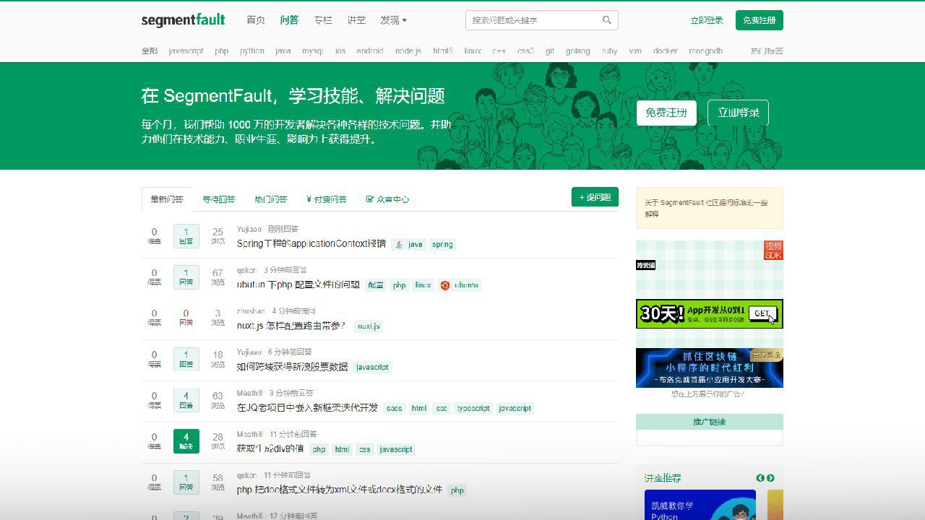Click the 30天 App开发从0到1 ad banner
925x520 pixels.
709,313
